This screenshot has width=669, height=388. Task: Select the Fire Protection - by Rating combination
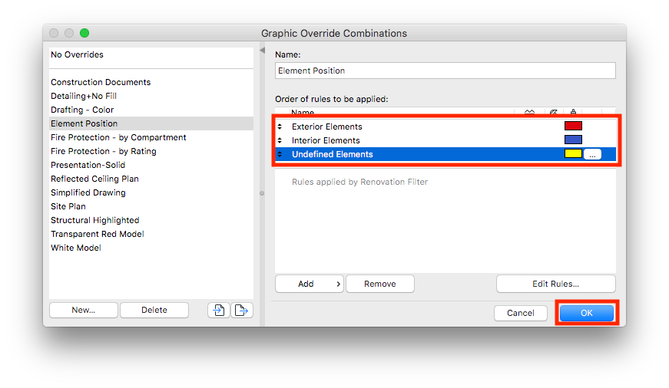click(104, 151)
